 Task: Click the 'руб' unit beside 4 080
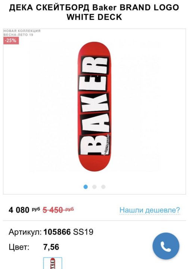pos(36,209)
